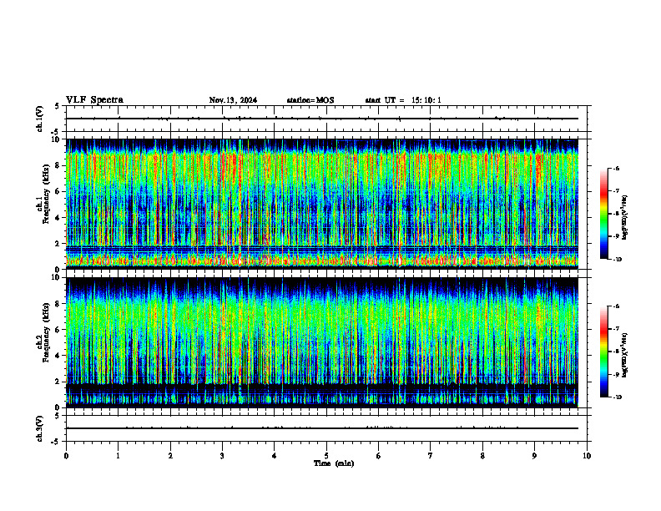
Task: Click the "ch.1(V)" axis label
Action: click(39, 119)
